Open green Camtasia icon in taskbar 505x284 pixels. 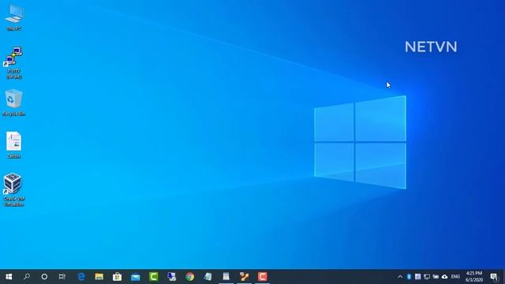[154, 277]
